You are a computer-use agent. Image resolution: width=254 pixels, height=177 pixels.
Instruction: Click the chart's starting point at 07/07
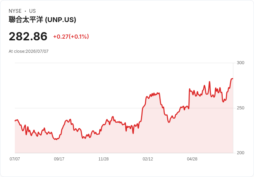click(15, 121)
